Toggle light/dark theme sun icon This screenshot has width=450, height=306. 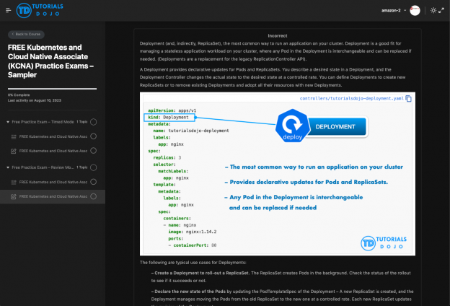pyautogui.click(x=433, y=10)
